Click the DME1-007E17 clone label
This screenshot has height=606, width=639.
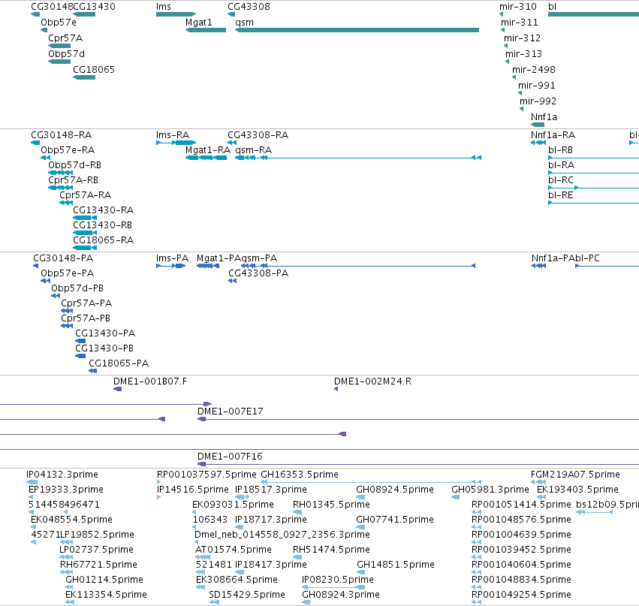click(x=231, y=412)
